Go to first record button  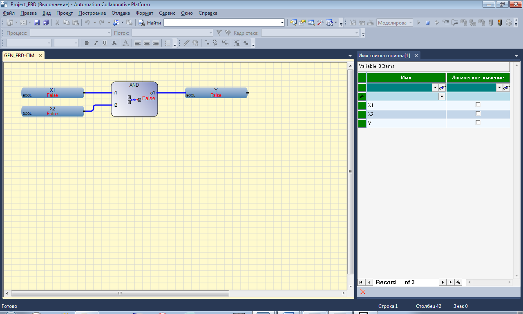[x=361, y=282]
